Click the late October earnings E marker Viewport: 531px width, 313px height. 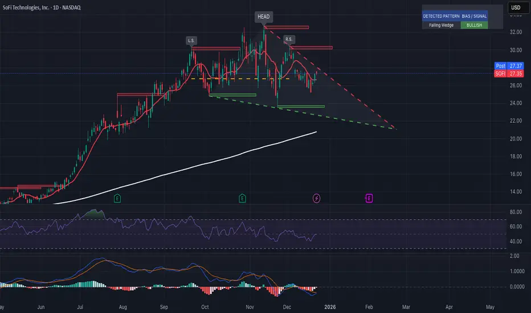pyautogui.click(x=242, y=198)
